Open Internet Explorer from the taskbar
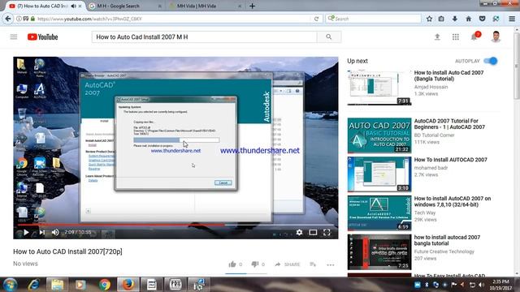520x292 pixels. coord(33,285)
